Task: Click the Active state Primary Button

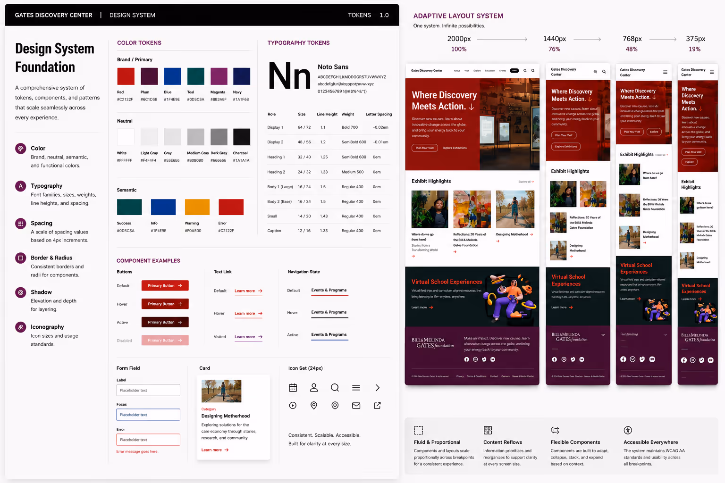Action: (x=165, y=322)
